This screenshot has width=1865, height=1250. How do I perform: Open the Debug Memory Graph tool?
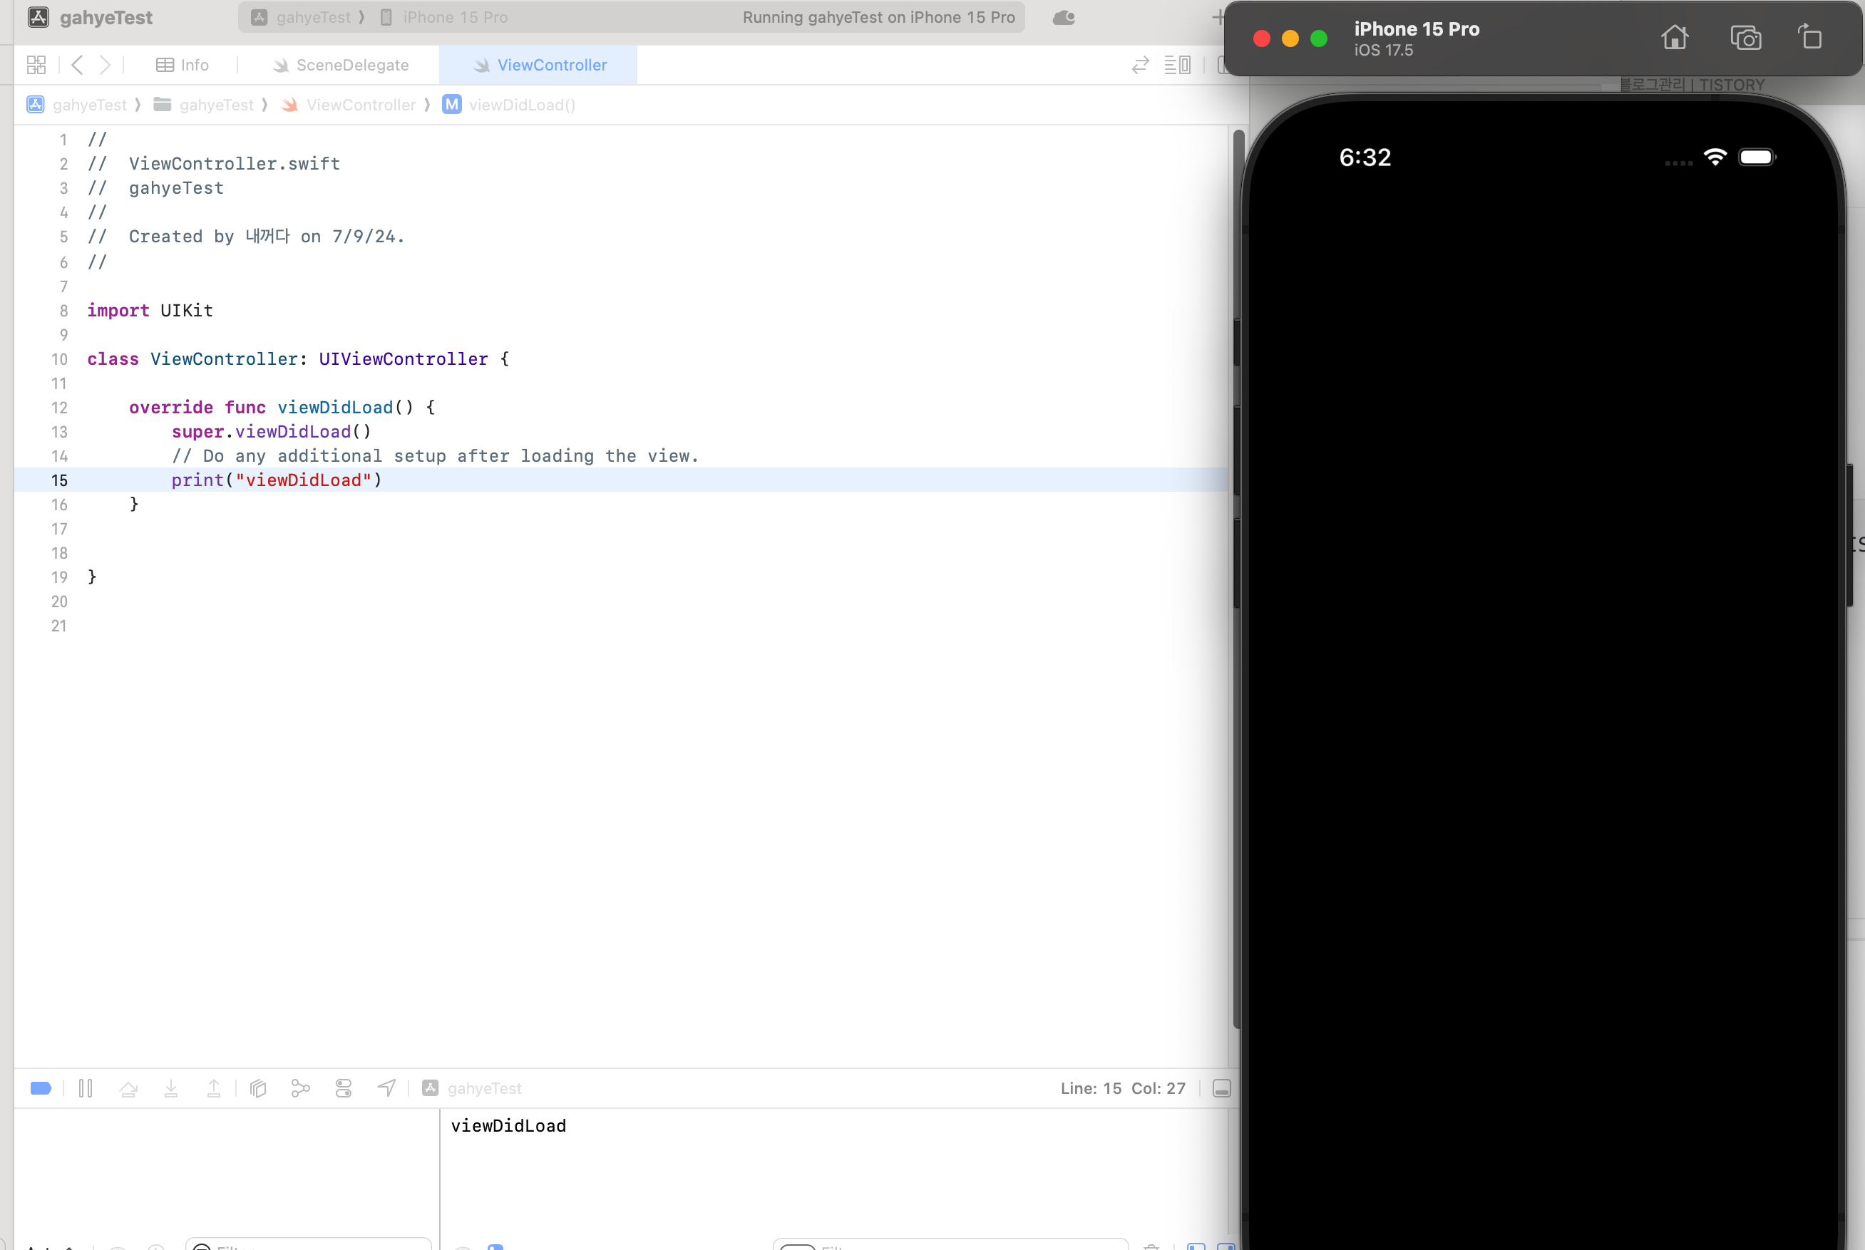pyautogui.click(x=301, y=1088)
